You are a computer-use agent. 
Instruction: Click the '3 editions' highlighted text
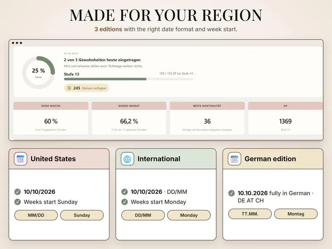point(108,29)
